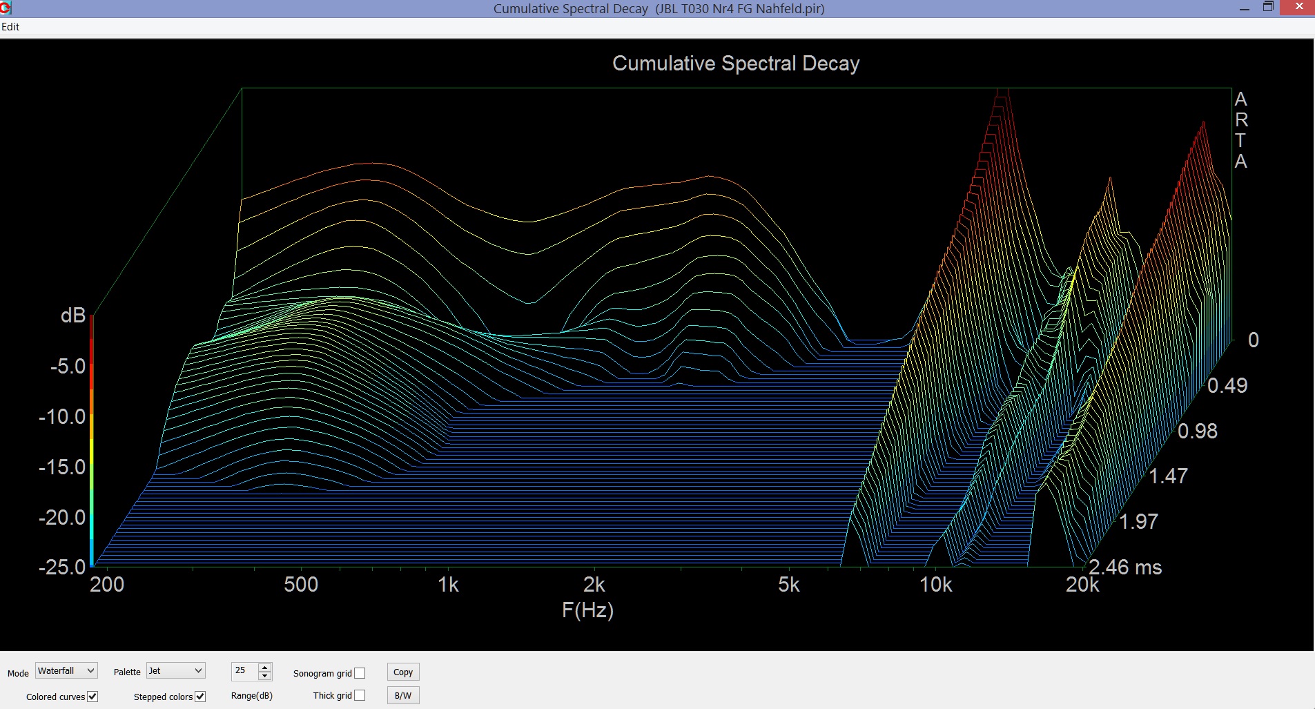The width and height of the screenshot is (1315, 709).
Task: Click the B/W button
Action: [x=403, y=695]
